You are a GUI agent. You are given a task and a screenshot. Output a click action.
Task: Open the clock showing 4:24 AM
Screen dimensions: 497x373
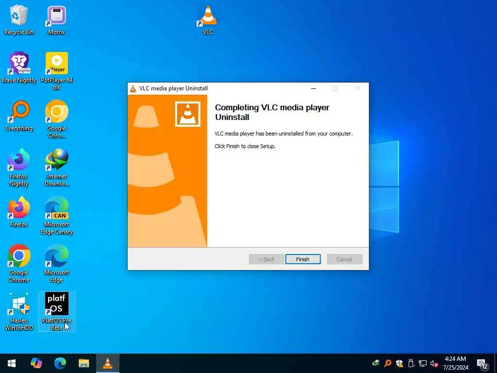pyautogui.click(x=455, y=363)
